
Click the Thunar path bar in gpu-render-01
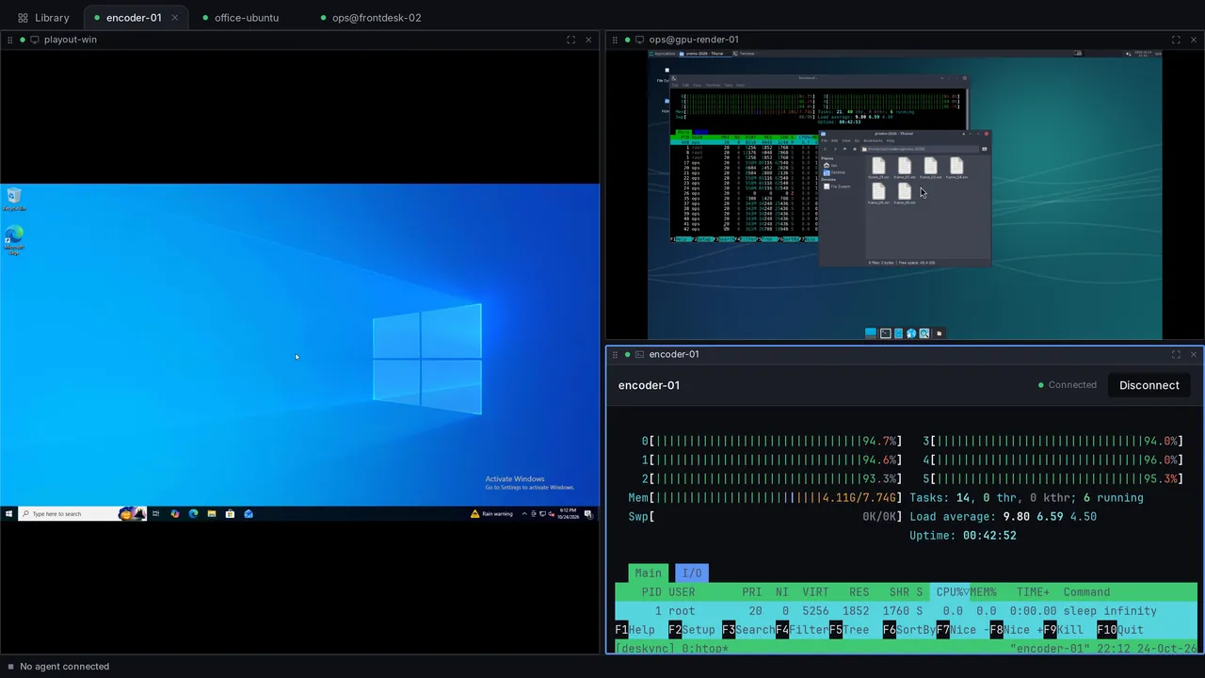point(918,149)
